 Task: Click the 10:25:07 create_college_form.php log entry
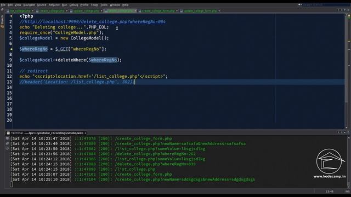91,175
